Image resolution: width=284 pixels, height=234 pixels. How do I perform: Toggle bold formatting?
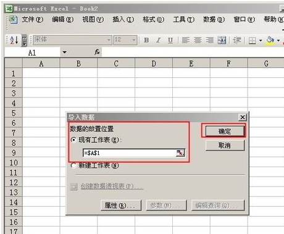coord(146,40)
